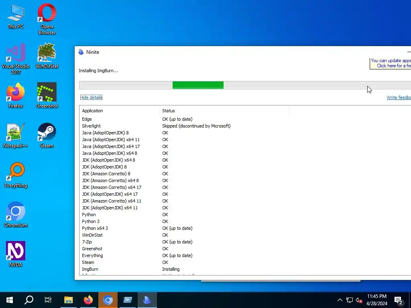The height and width of the screenshot is (308, 411).
Task: Select the ImgBurn list row
Action: coord(245,269)
